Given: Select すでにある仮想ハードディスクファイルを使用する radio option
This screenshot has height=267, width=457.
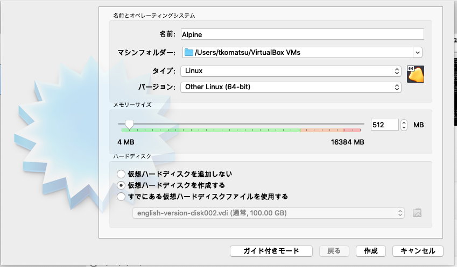Looking at the screenshot, I should [121, 197].
